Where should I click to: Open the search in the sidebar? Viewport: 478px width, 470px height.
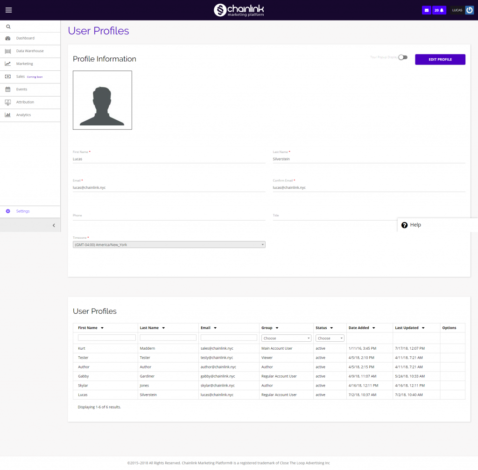pyautogui.click(x=8, y=27)
